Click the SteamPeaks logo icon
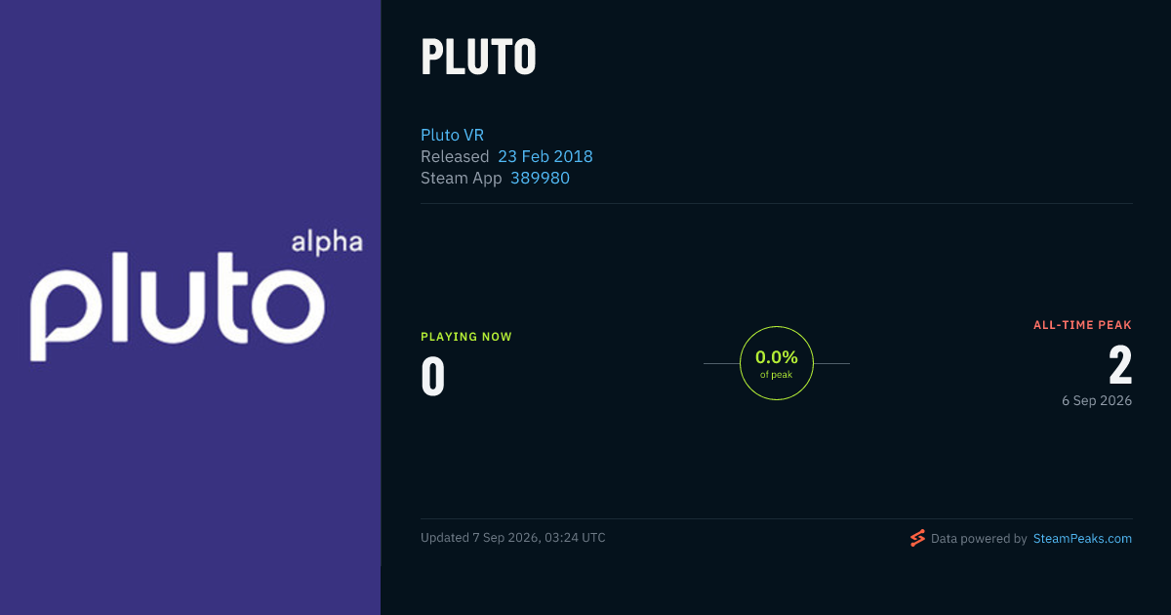This screenshot has height=615, width=1171. (917, 538)
